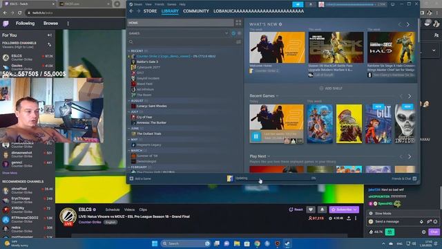Open stream options three-dot menu
Screen dimensions: 442x249
[x=356, y=219]
